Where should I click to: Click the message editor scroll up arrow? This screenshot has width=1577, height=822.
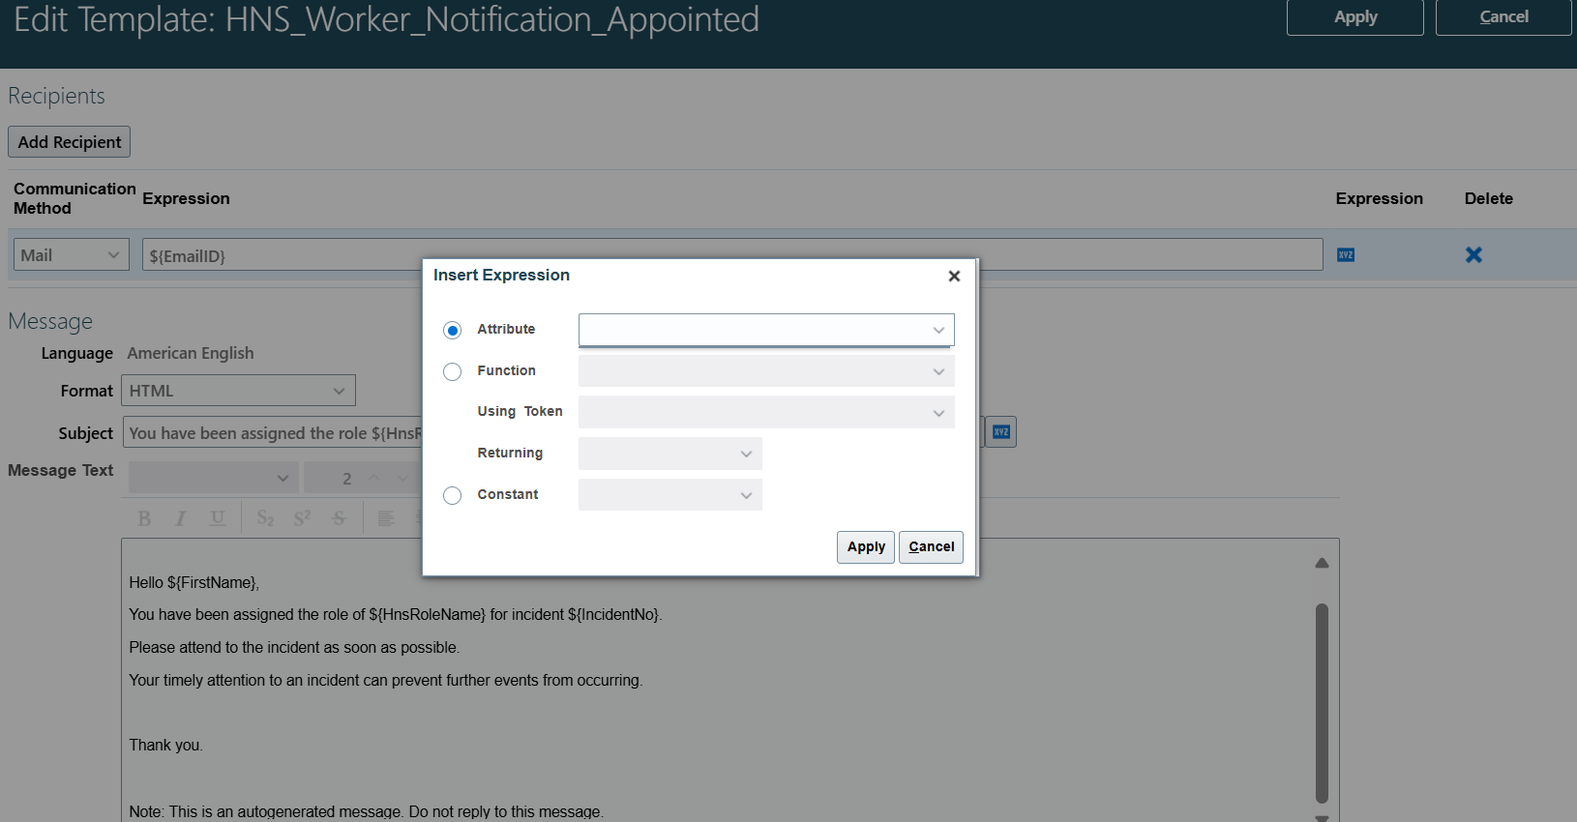(1322, 563)
